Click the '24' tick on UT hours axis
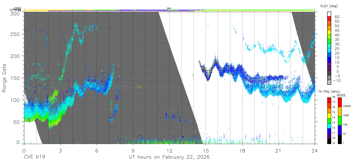The height and width of the screenshot is (163, 354). [315, 151]
